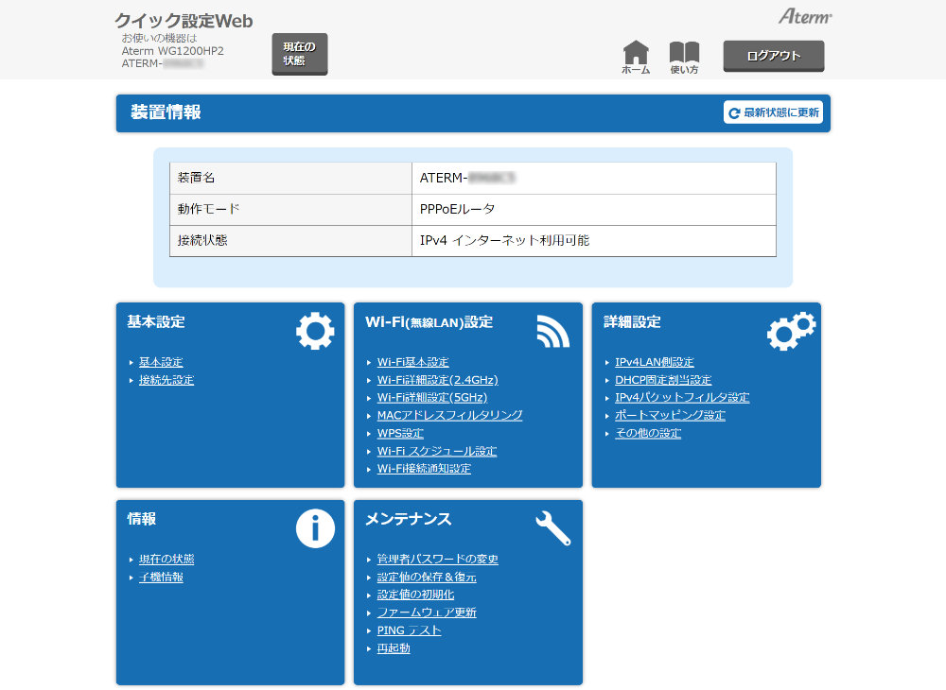This screenshot has height=690, width=946.
Task: Open IPv4LAN側設定 link
Action: click(x=654, y=362)
